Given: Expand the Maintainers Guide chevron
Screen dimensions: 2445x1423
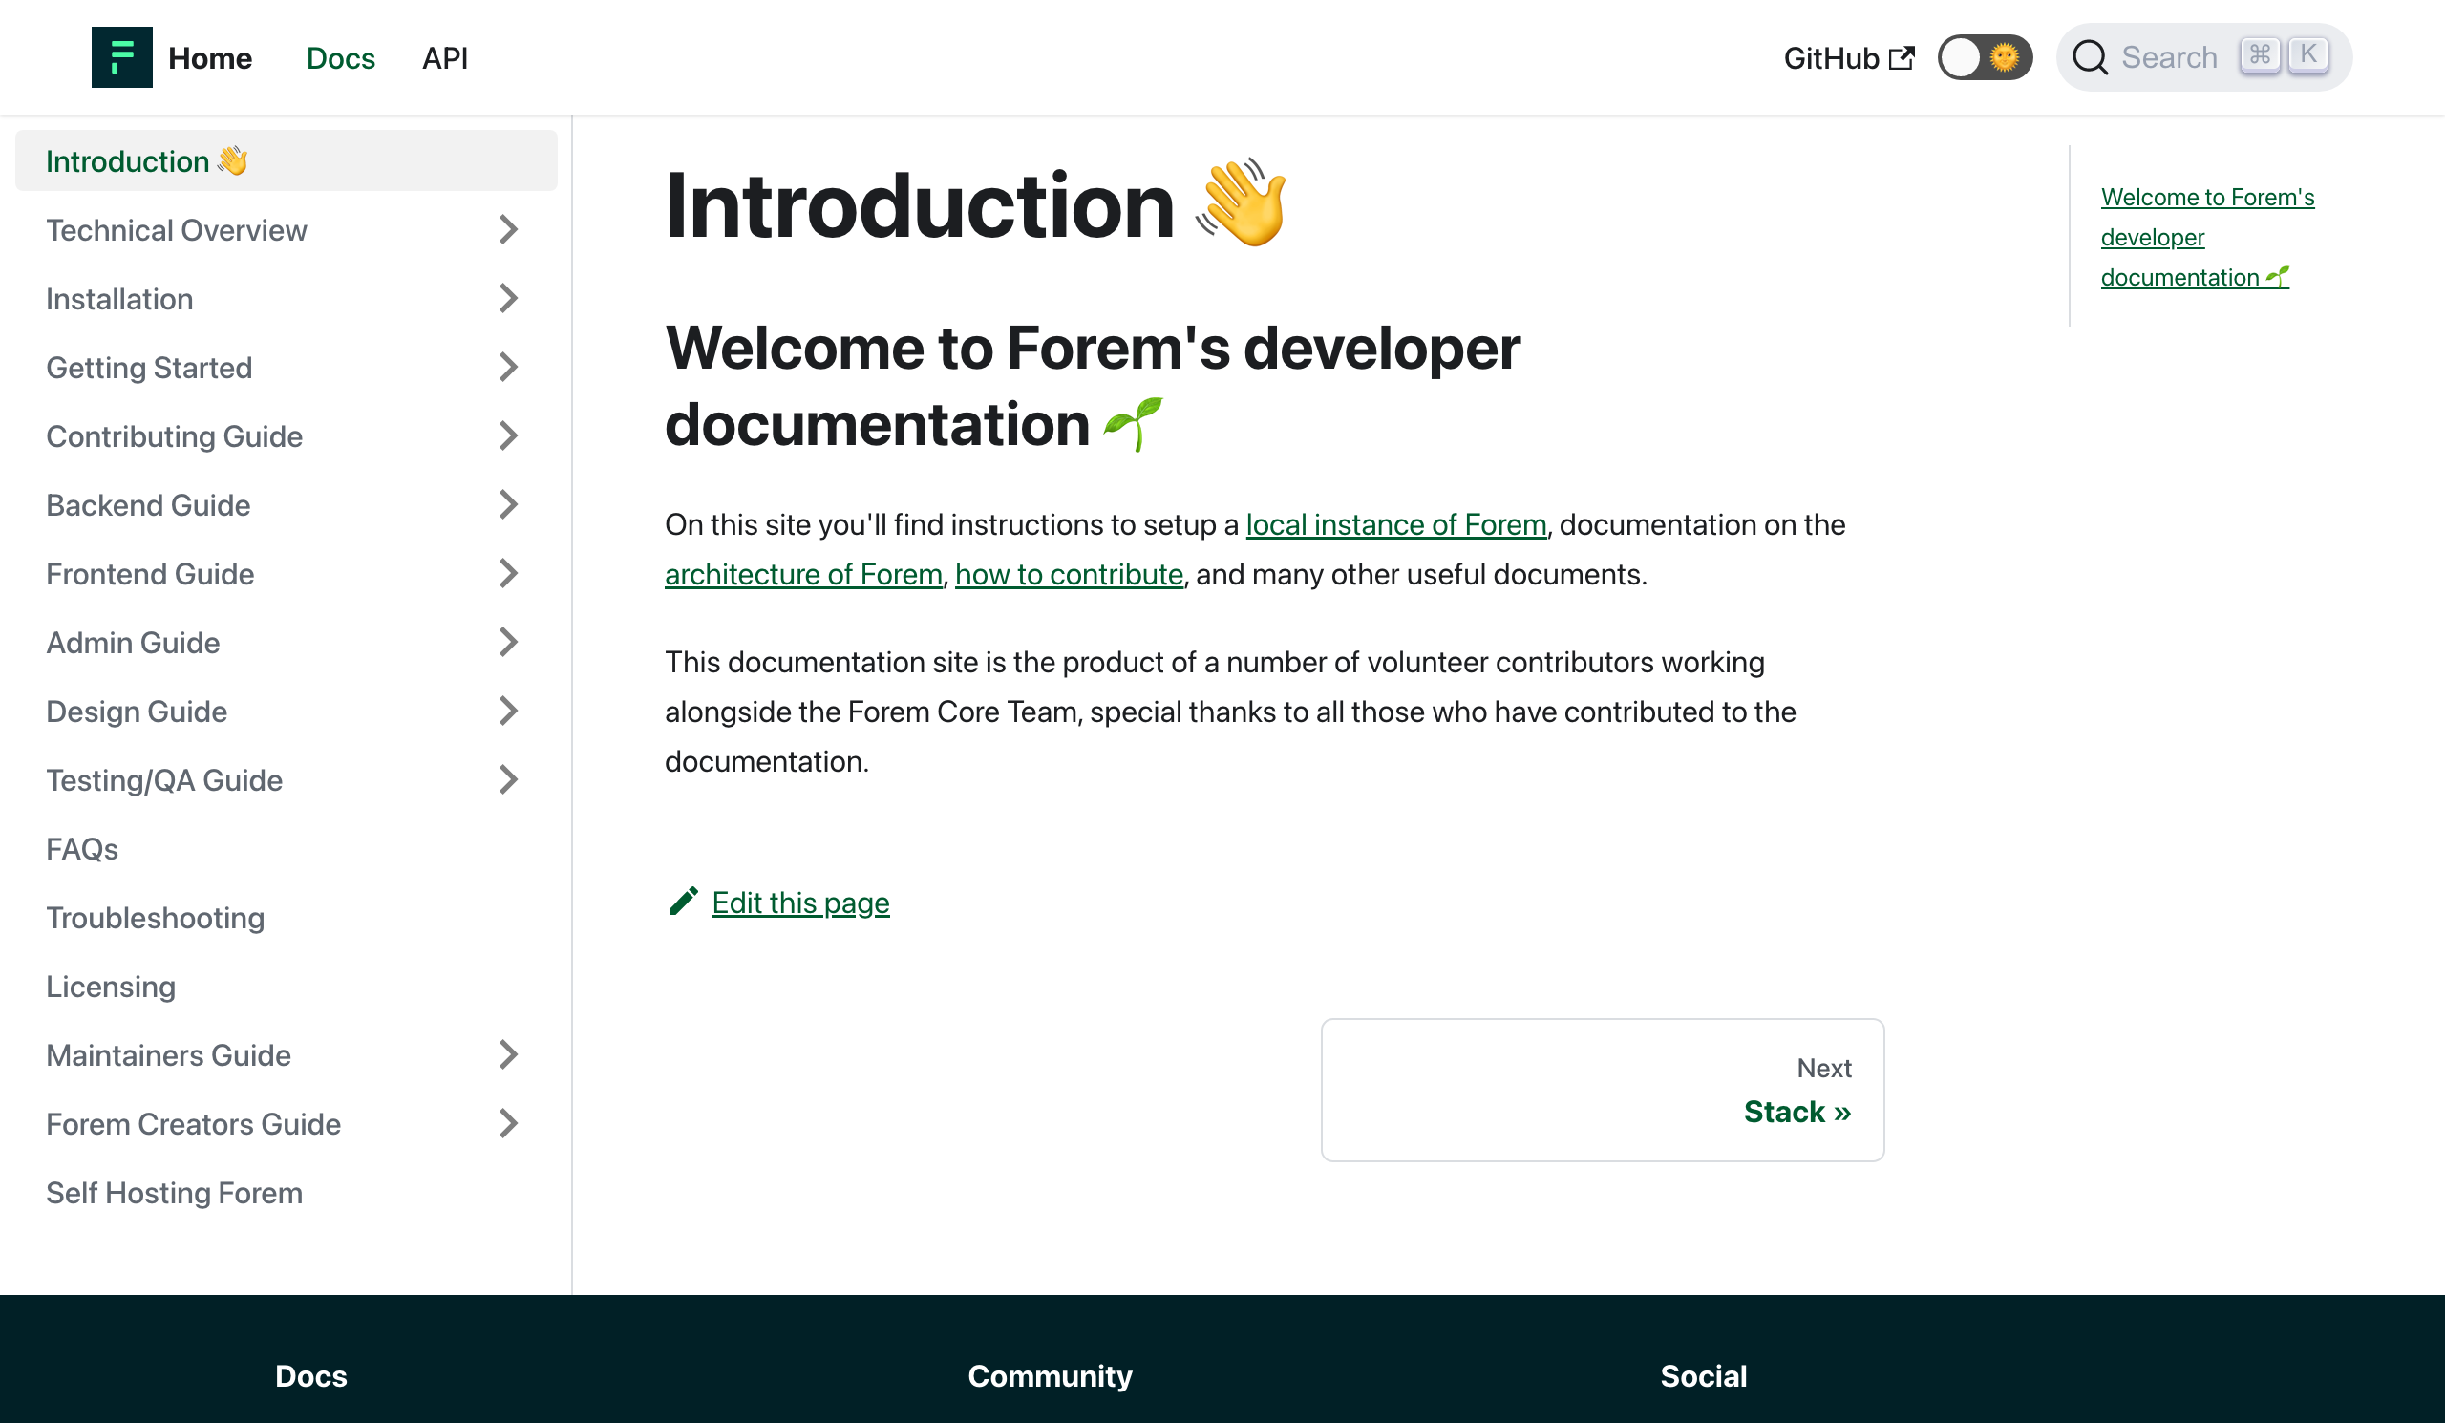Looking at the screenshot, I should (507, 1055).
